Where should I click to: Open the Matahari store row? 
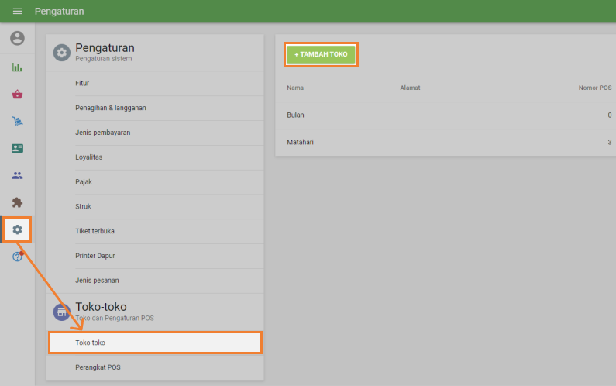[x=445, y=143]
